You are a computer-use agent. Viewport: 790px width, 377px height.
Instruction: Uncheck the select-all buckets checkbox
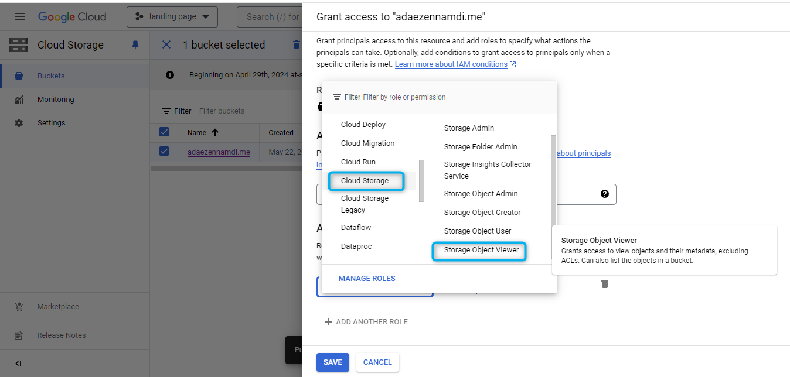coord(164,132)
